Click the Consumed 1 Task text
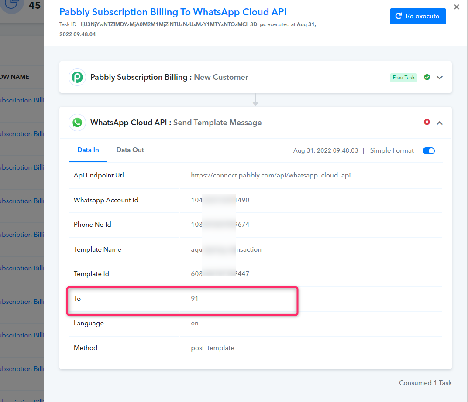The width and height of the screenshot is (468, 402). (x=425, y=383)
